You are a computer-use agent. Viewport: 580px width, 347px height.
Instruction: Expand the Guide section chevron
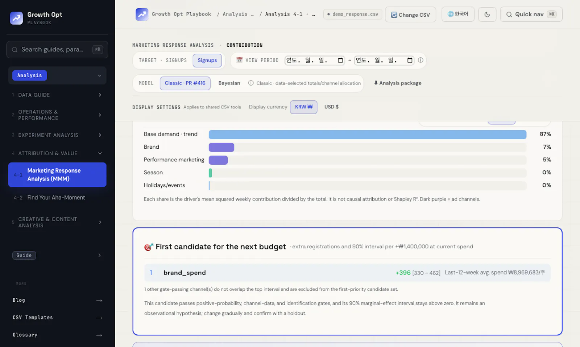tap(100, 255)
